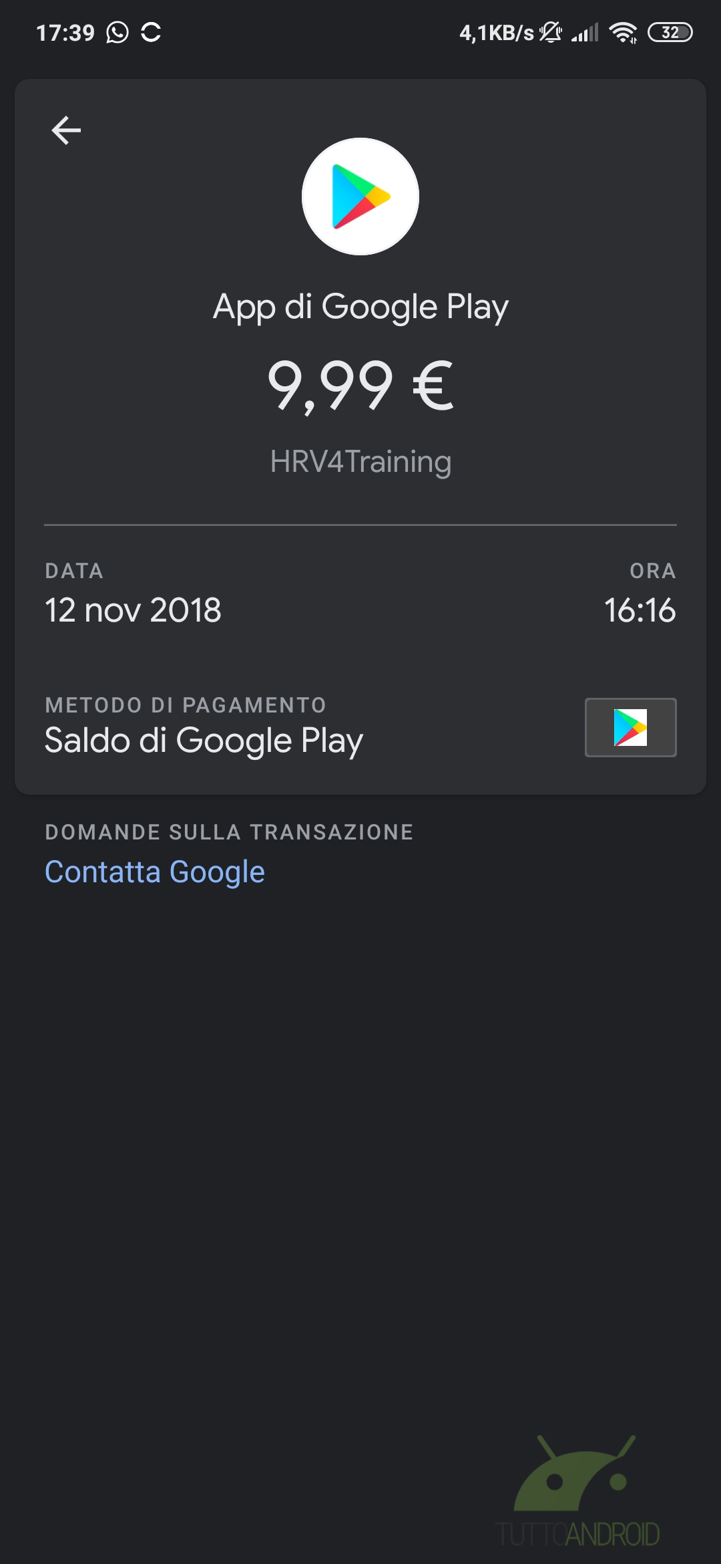Tap the 9,99 € amount

point(360,385)
